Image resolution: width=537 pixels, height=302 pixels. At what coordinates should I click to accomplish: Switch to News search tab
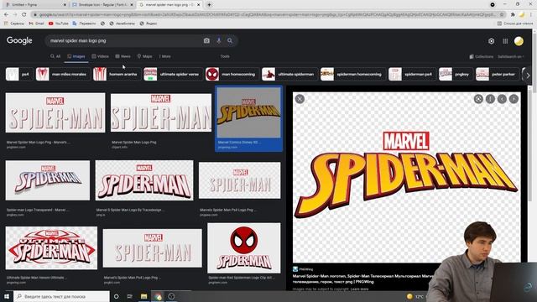(123, 56)
